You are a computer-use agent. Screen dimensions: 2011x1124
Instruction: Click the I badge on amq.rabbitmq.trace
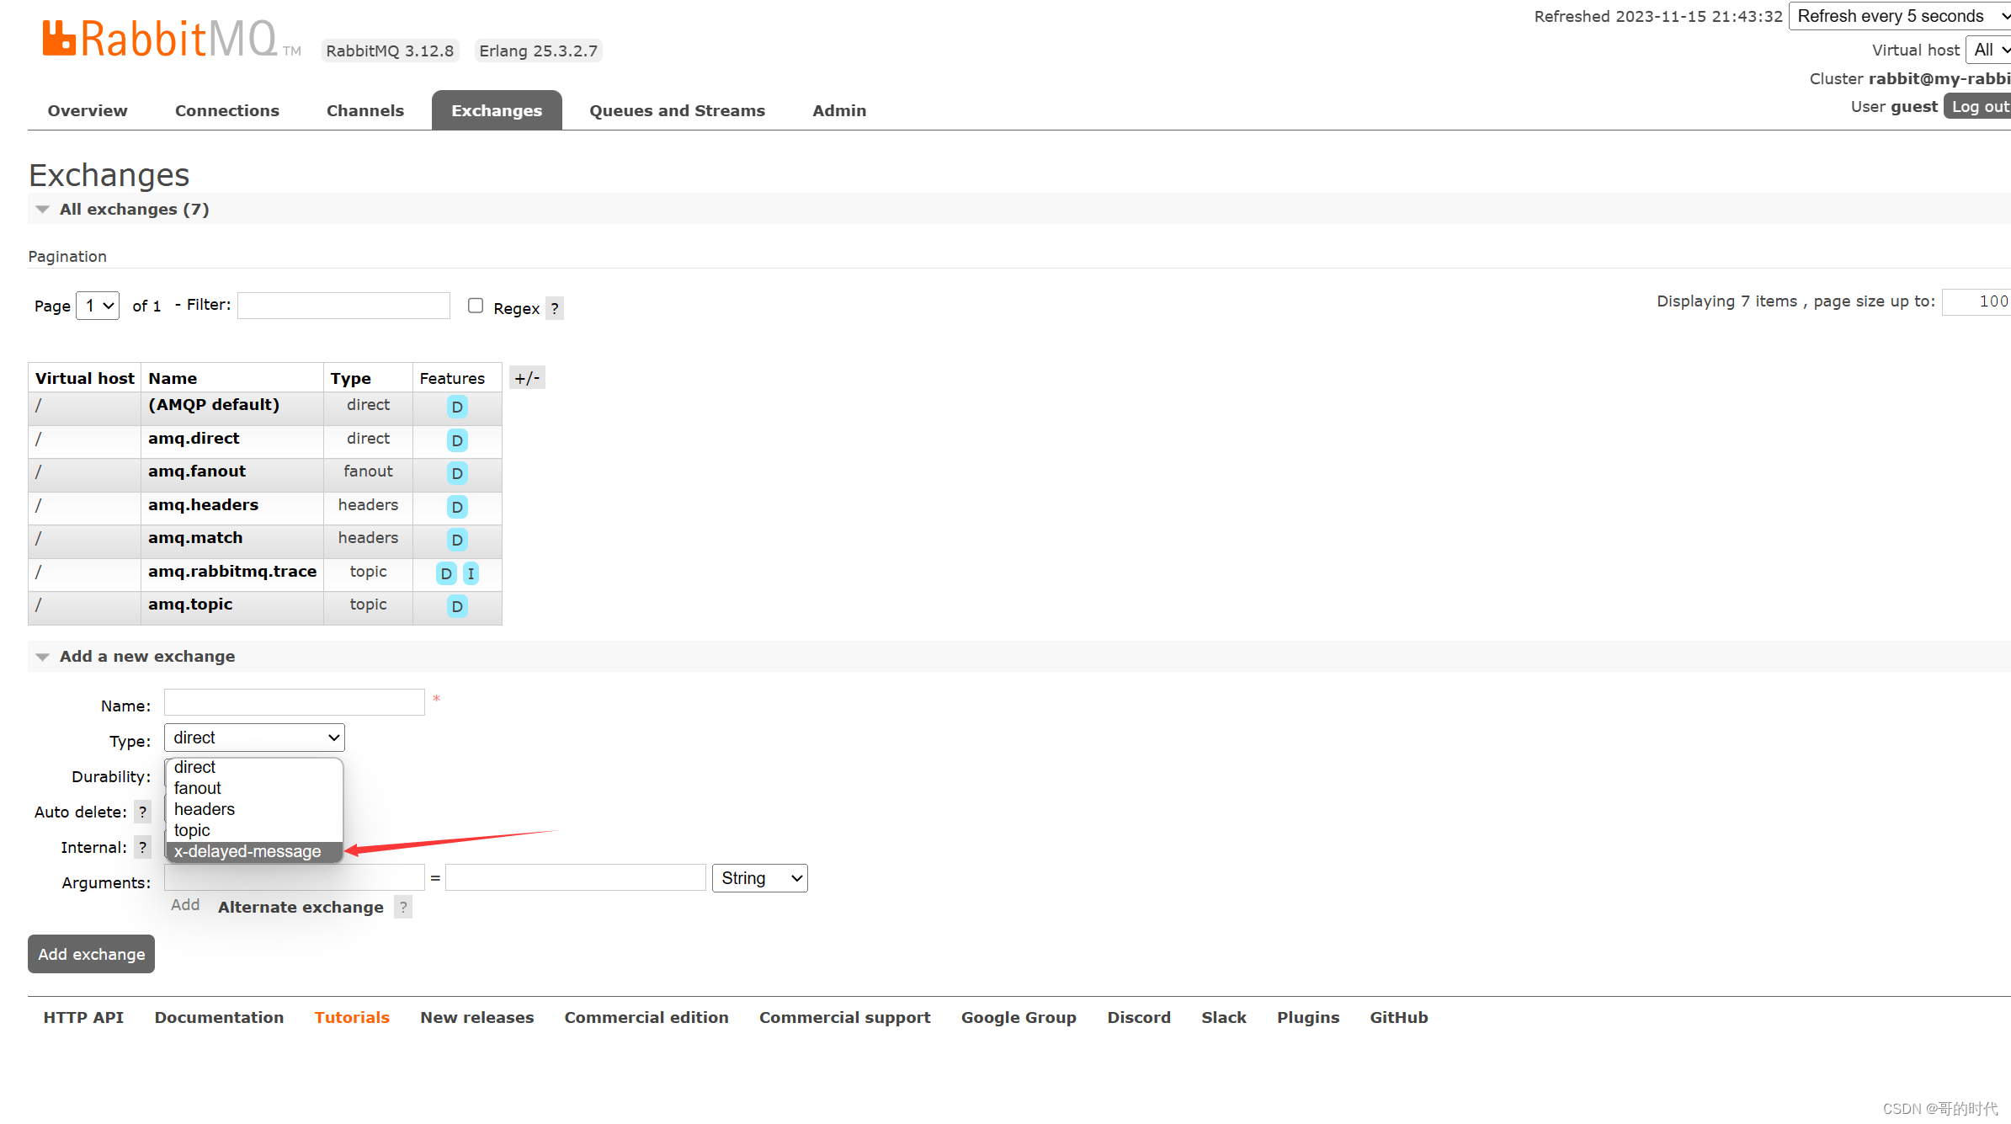[471, 574]
